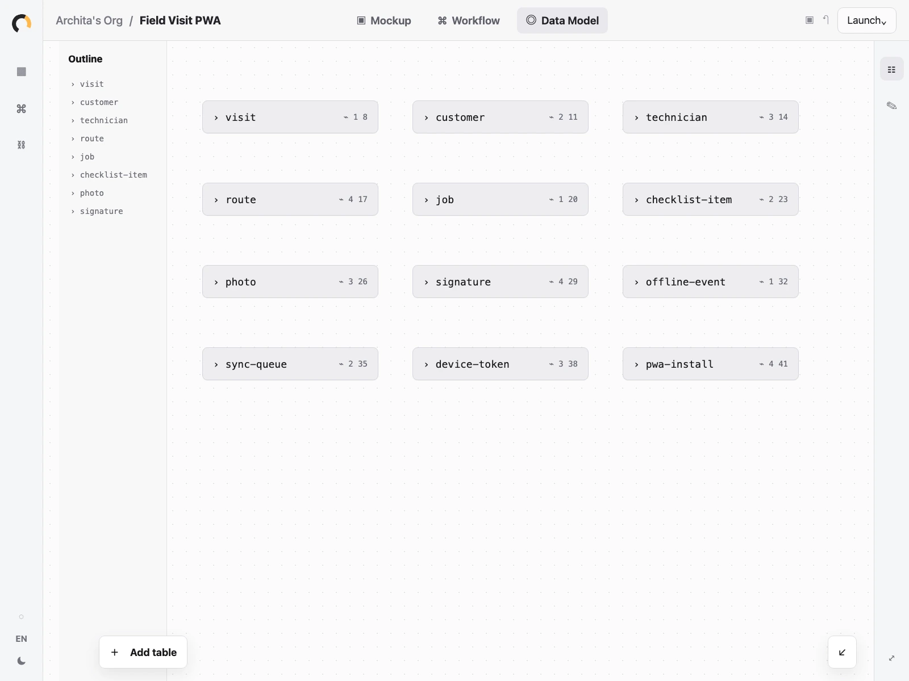The height and width of the screenshot is (681, 909).
Task: Go to Archita's Org breadcrumb
Action: (x=89, y=20)
